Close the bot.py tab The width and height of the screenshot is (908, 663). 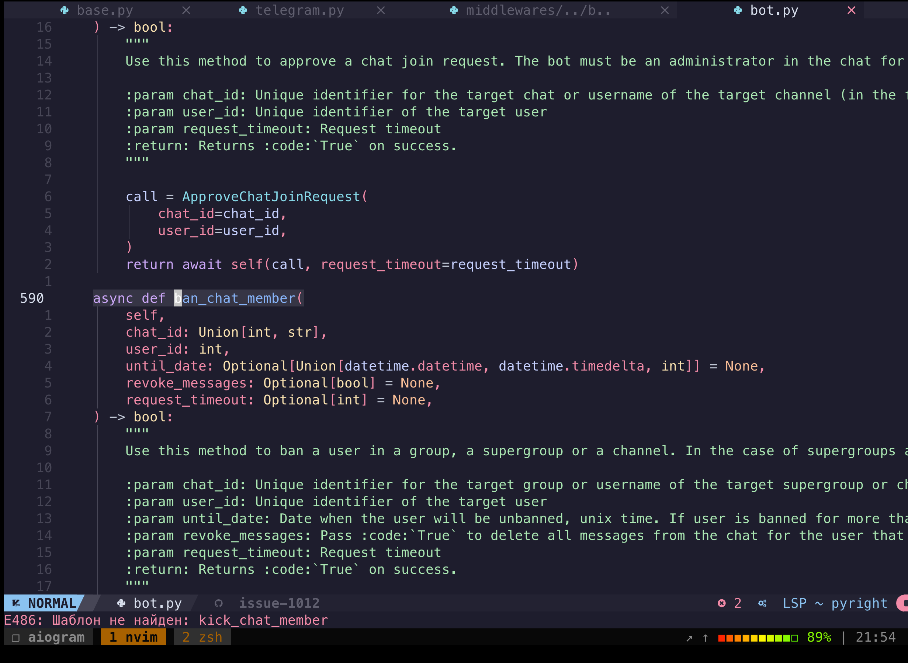[851, 10]
